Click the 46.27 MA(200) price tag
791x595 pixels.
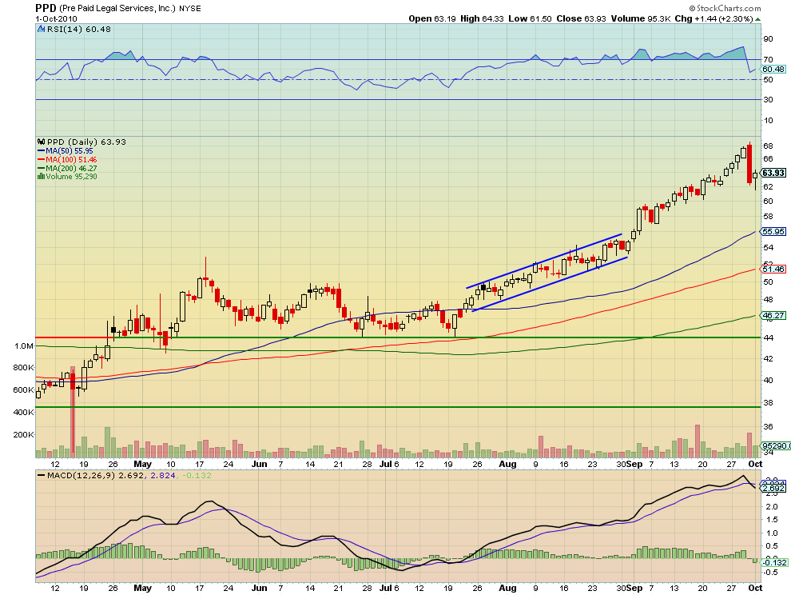(773, 316)
